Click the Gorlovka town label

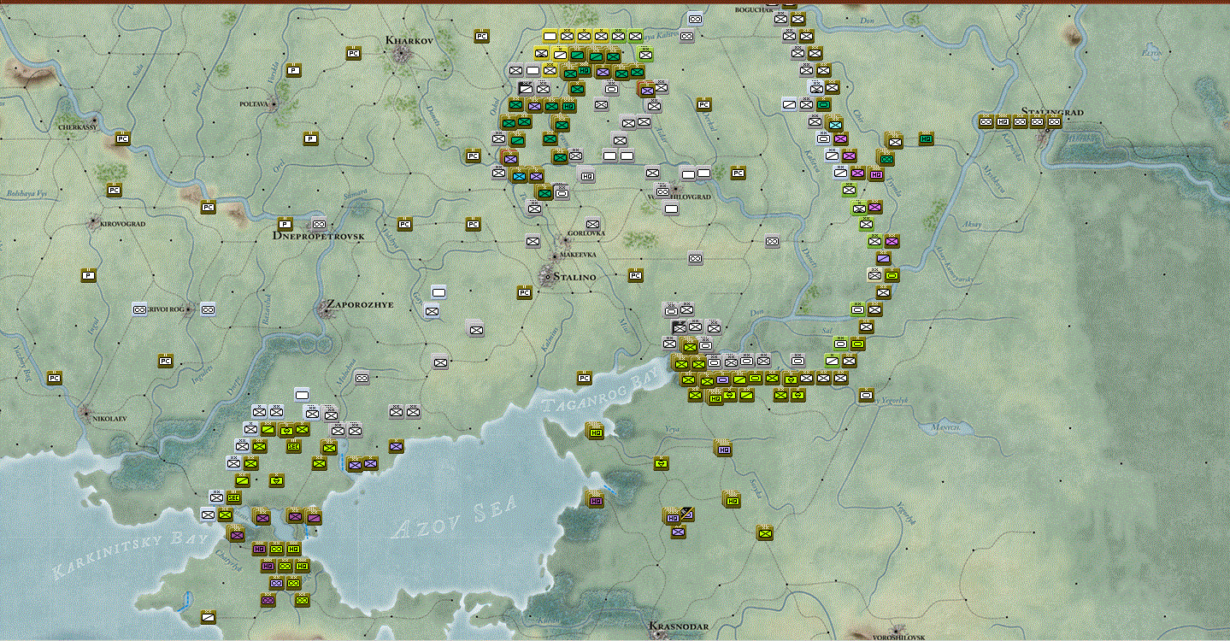tap(586, 233)
